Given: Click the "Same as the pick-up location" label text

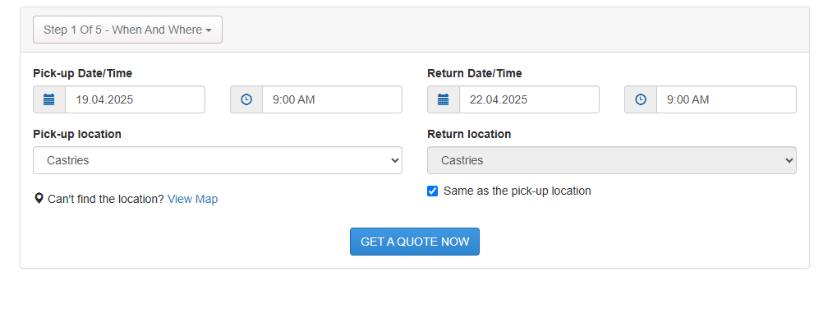Looking at the screenshot, I should tap(517, 191).
